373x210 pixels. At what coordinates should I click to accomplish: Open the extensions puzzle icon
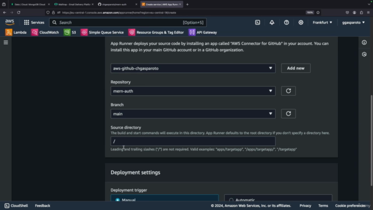(x=361, y=12)
